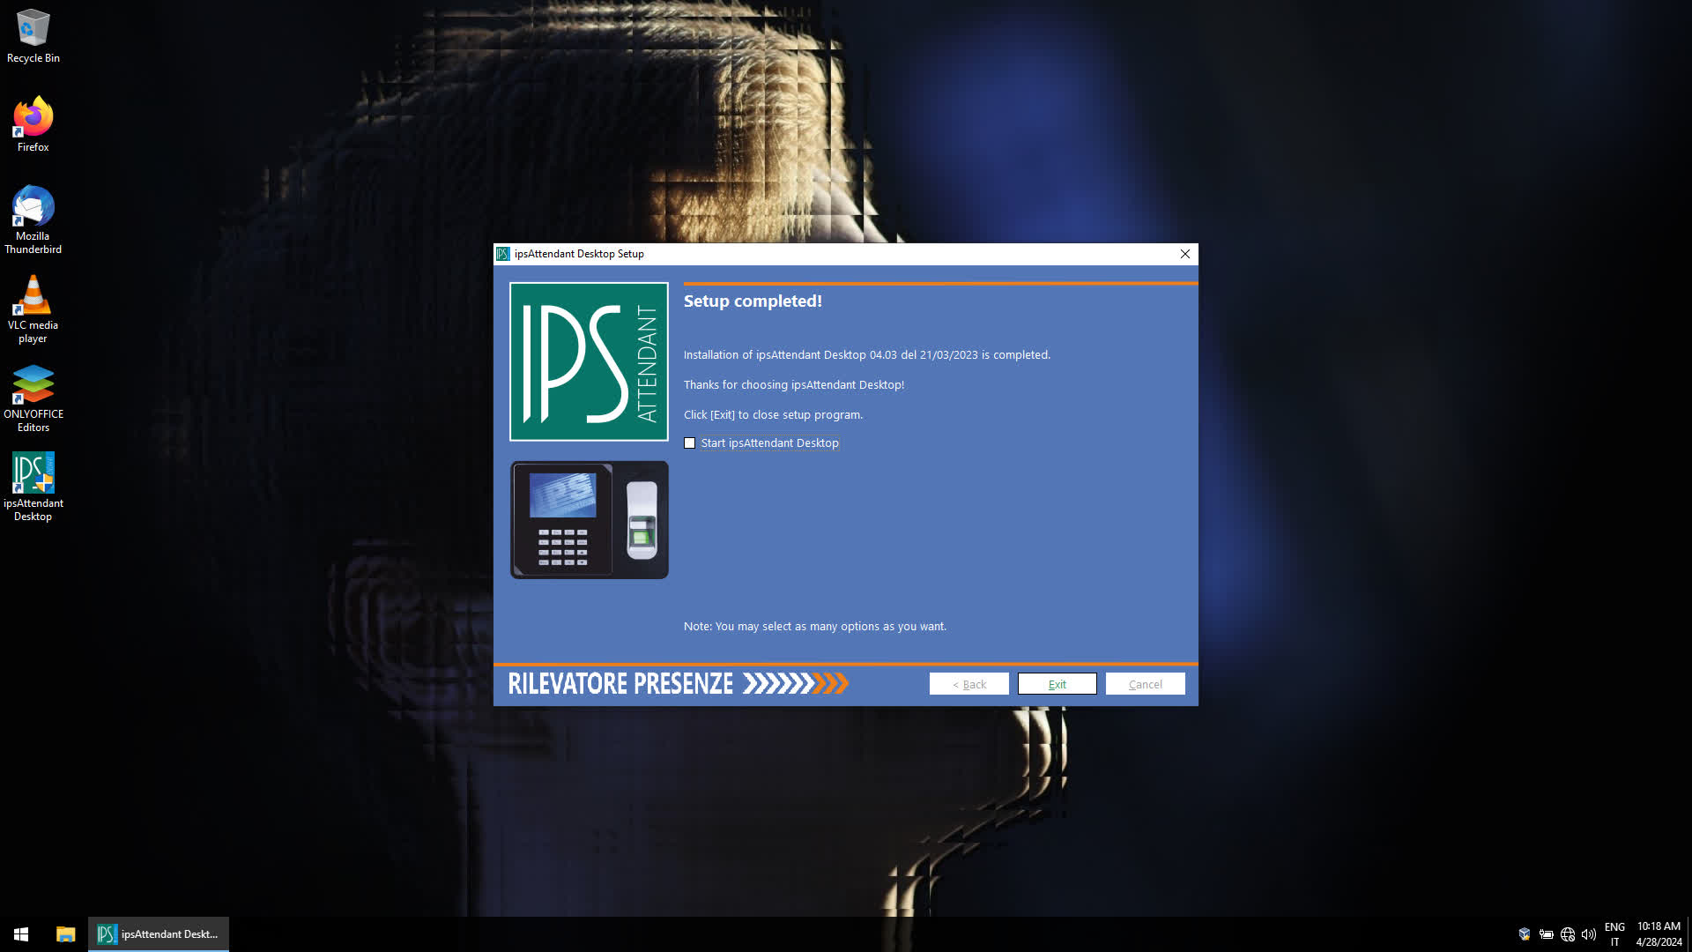Open the network globe tray icon
Viewport: 1692px width, 952px height.
pos(1568,934)
